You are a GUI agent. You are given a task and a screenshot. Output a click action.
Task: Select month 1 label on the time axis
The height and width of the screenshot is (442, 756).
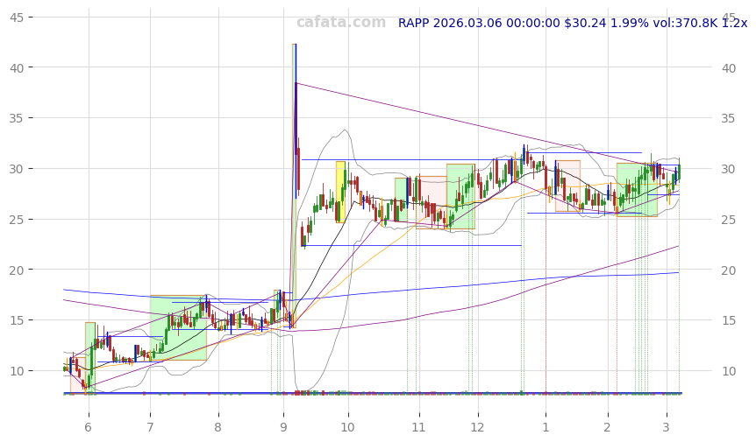pyautogui.click(x=546, y=427)
